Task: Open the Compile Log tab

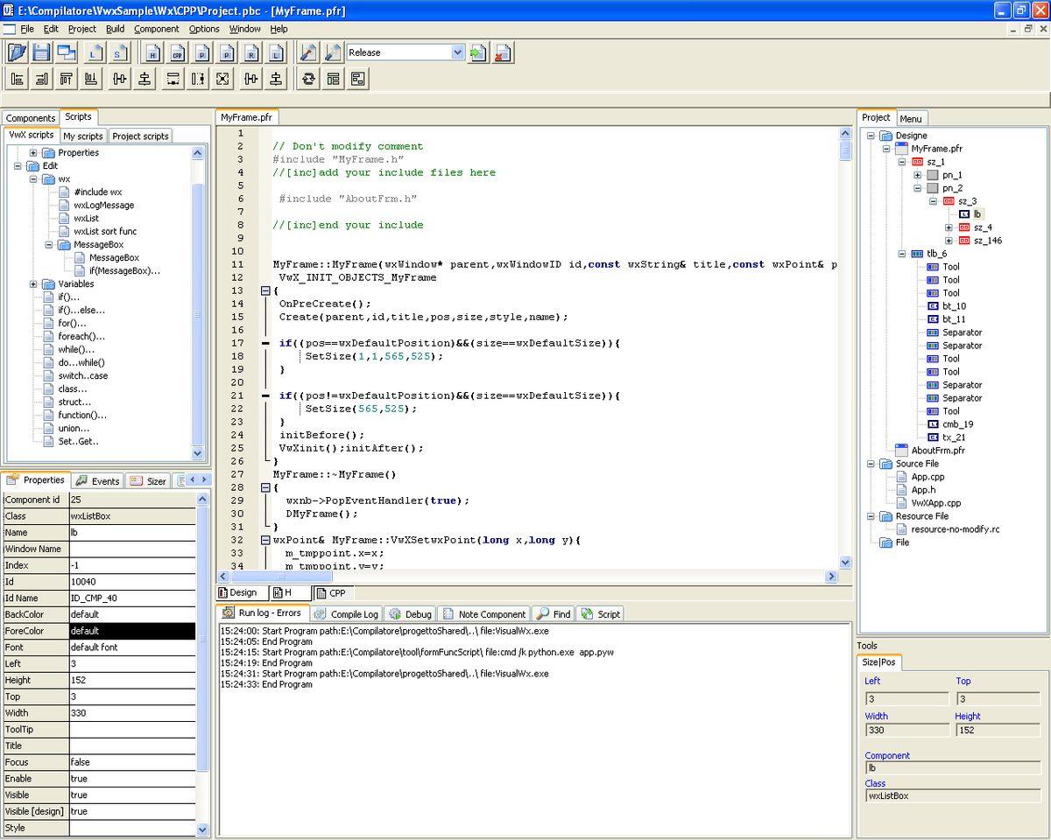Action: point(346,614)
